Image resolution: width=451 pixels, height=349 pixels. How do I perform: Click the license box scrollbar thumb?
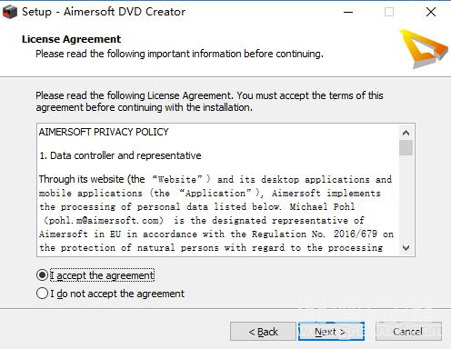[x=406, y=147]
